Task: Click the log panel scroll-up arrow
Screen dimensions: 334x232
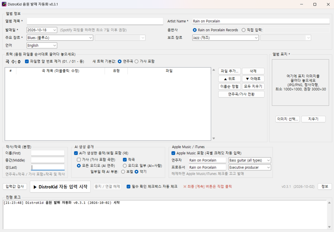Action: [329, 203]
